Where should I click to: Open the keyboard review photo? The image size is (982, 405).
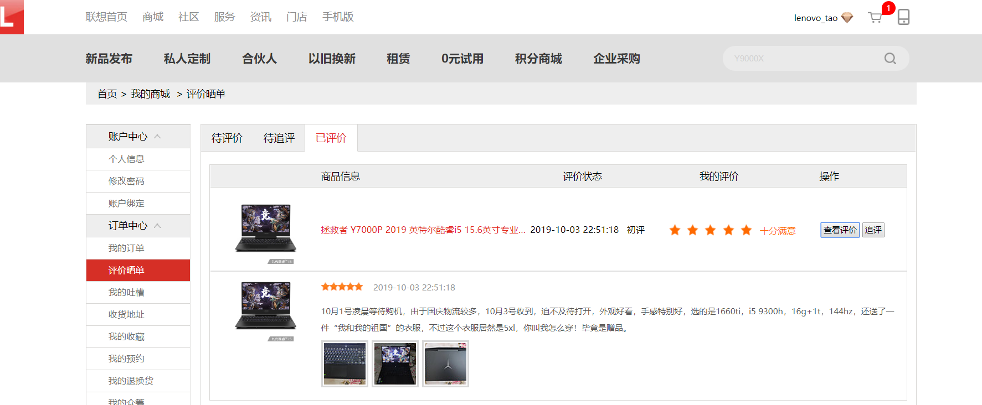coord(345,364)
